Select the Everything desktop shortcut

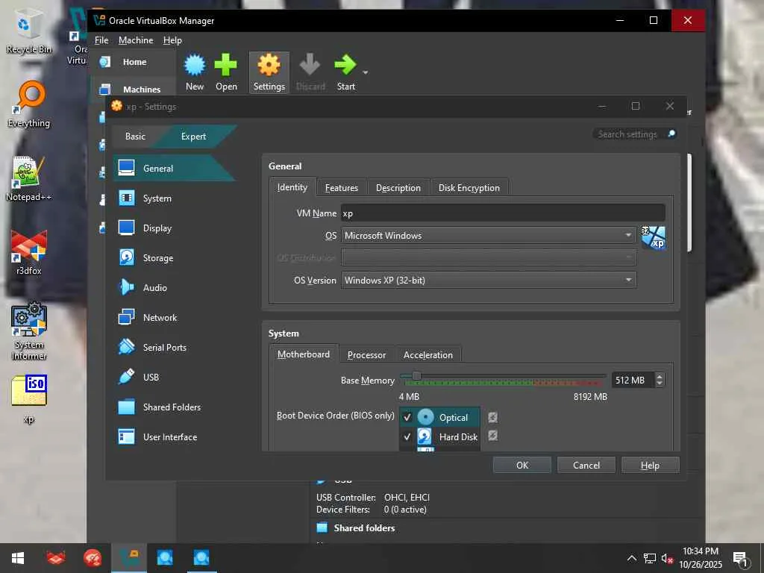[29, 104]
